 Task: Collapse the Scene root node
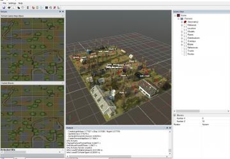(x=176, y=15)
